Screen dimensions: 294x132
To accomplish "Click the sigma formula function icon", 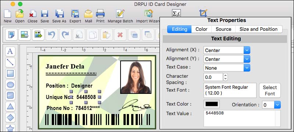I will coord(176,13).
